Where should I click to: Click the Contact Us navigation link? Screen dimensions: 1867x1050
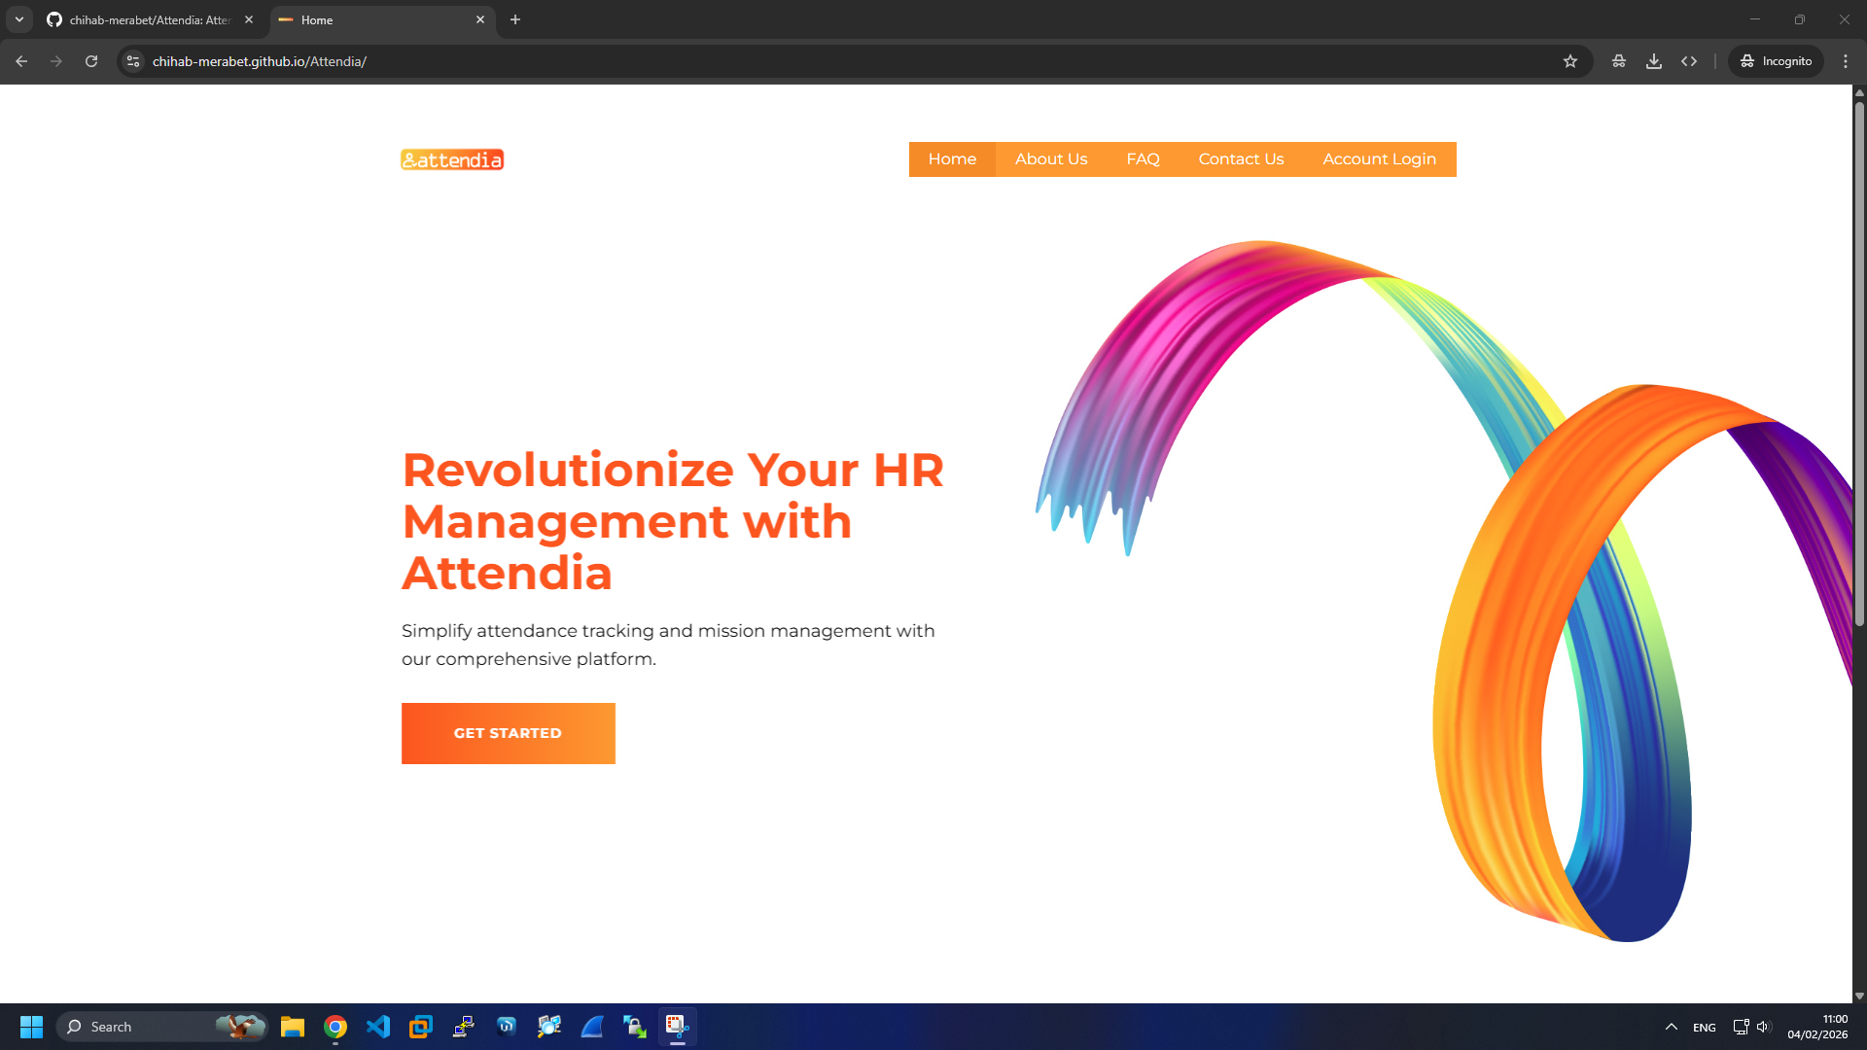1241,159
